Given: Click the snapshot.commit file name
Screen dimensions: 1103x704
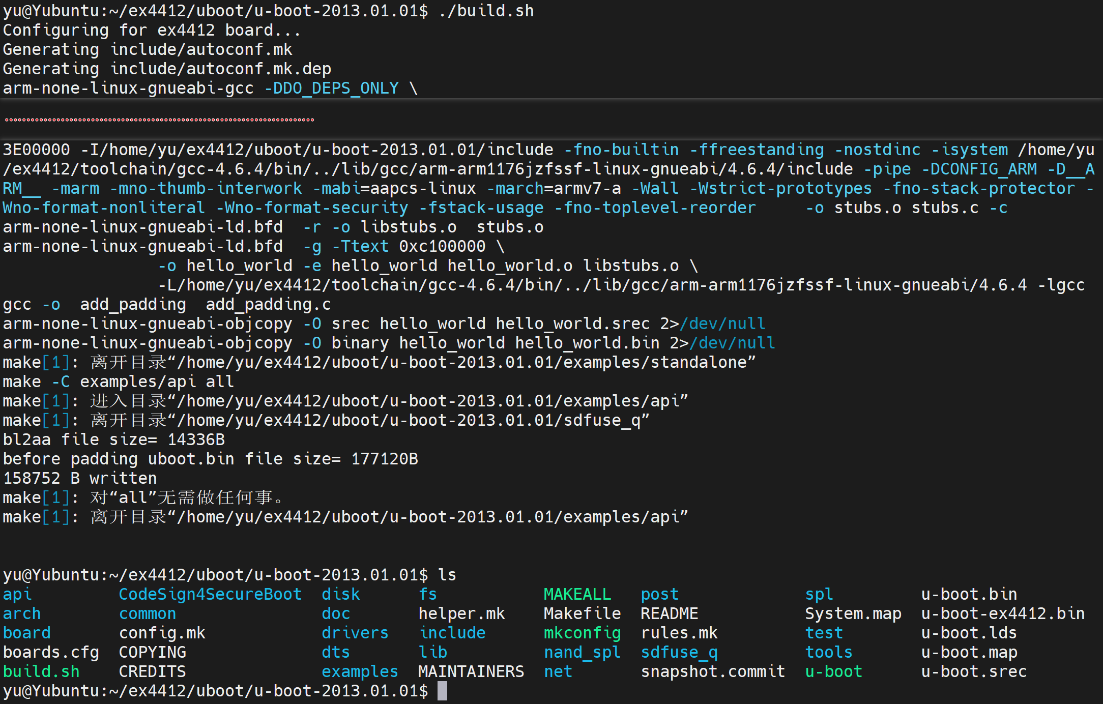Looking at the screenshot, I should 712,671.
